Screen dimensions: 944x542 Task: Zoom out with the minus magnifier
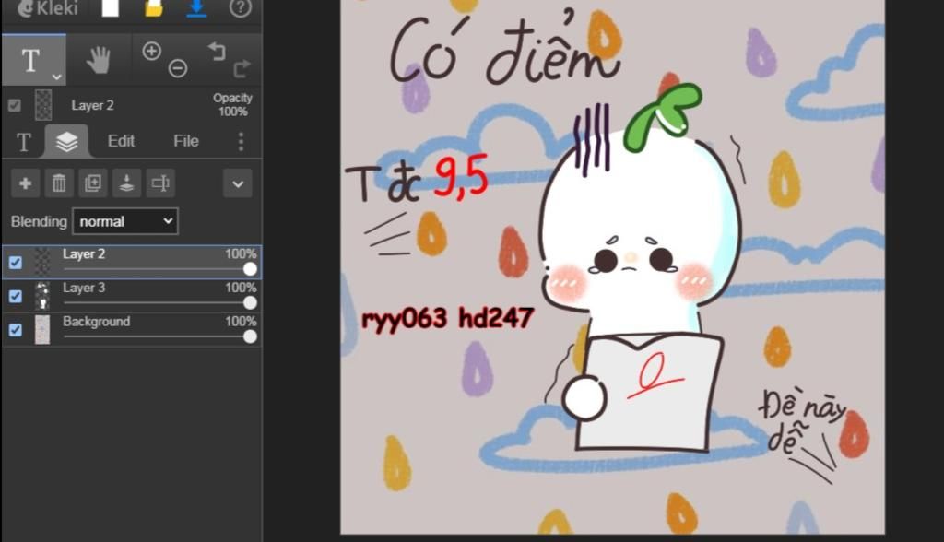(x=178, y=68)
